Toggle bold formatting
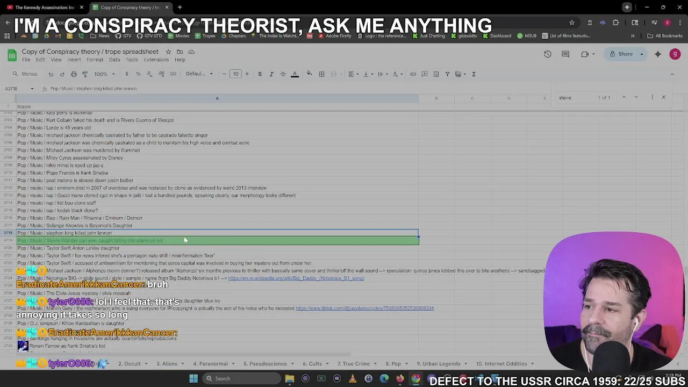Image resolution: width=688 pixels, height=387 pixels. click(x=260, y=74)
